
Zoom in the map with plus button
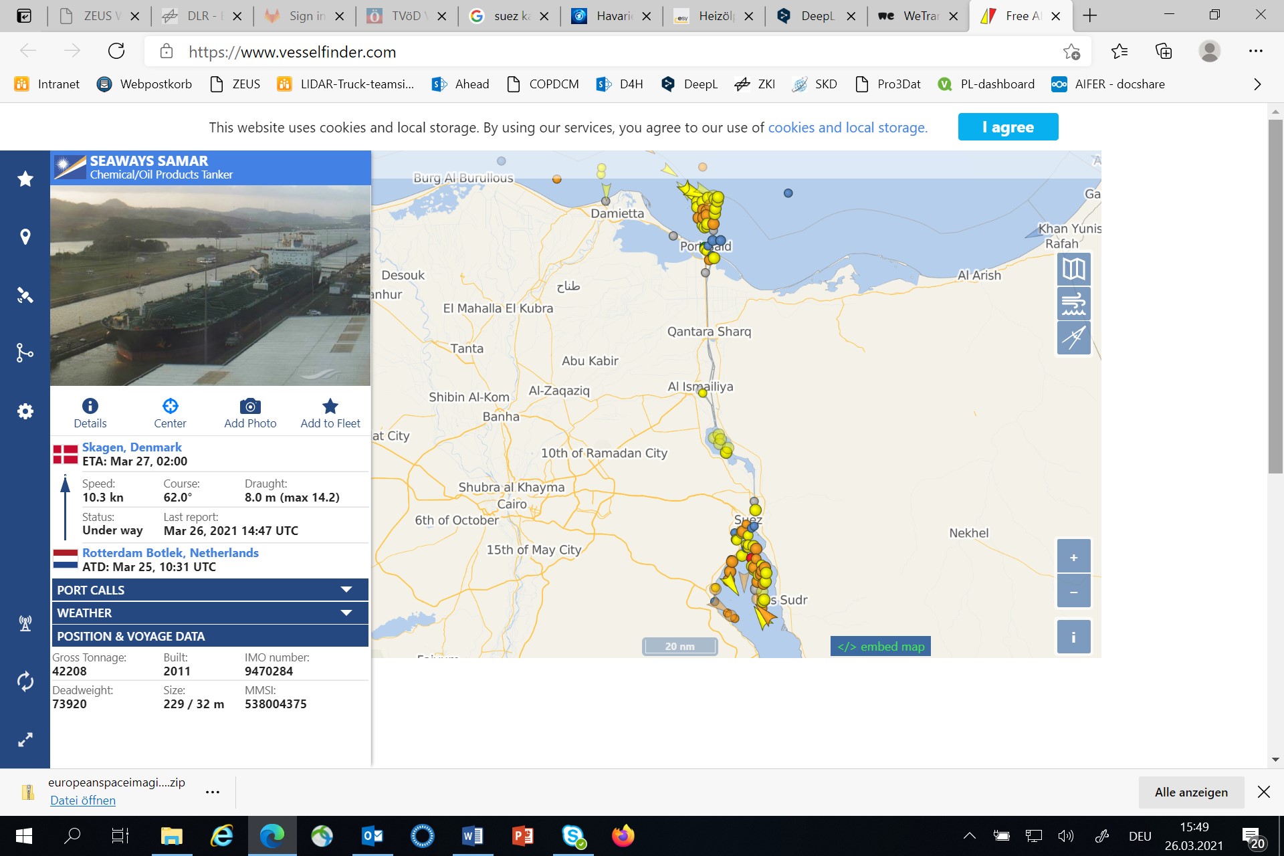pos(1074,556)
